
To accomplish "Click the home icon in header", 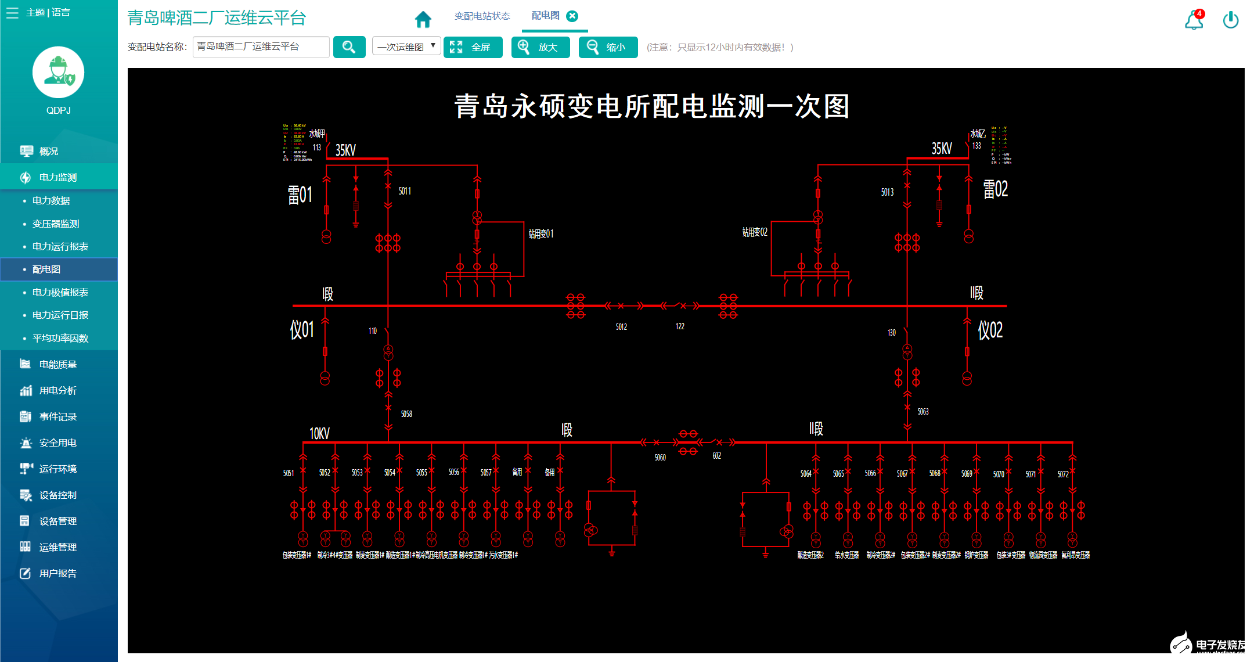I will coord(423,19).
